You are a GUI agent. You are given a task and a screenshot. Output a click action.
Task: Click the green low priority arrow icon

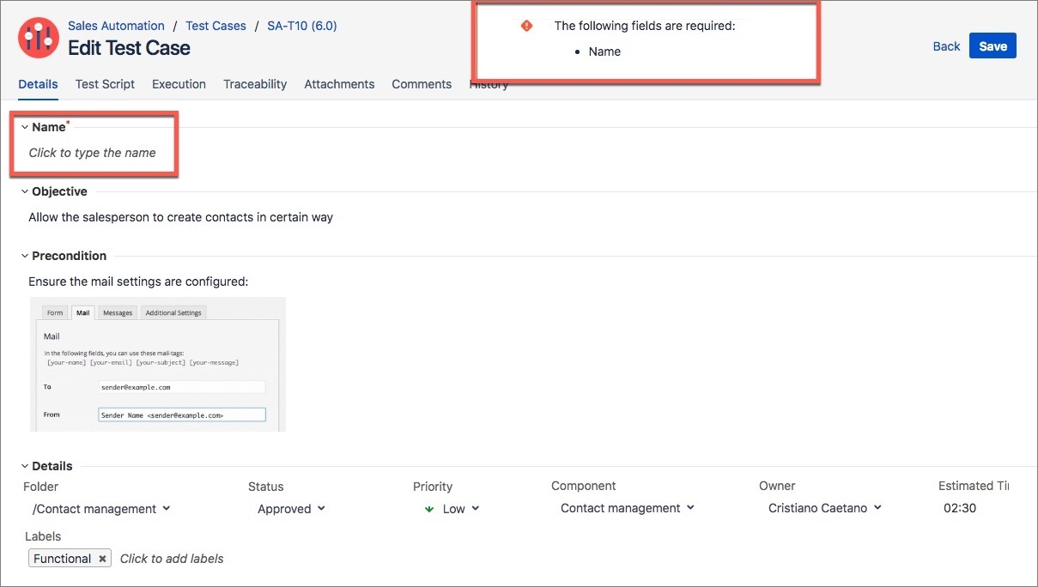(x=429, y=509)
